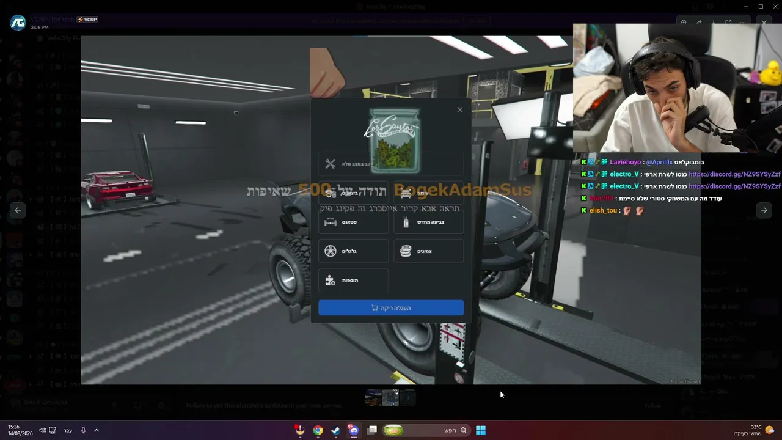The image size is (782, 440).
Task: Click the VCRP server tag badge
Action: [87, 20]
